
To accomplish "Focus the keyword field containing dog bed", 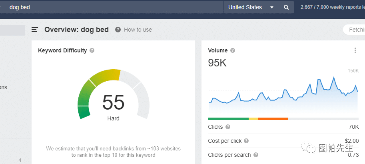I will (x=112, y=7).
